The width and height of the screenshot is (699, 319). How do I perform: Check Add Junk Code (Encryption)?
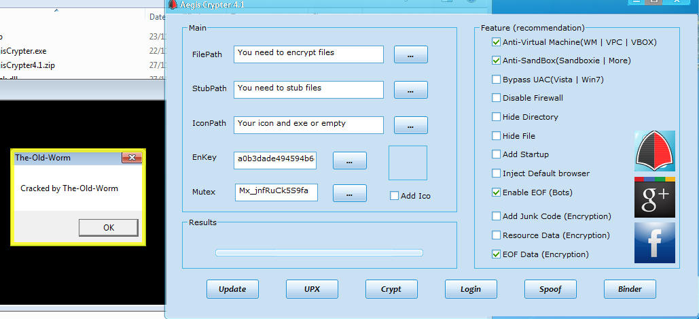(496, 216)
